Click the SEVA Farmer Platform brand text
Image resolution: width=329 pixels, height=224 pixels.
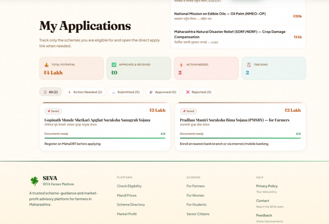58,184
